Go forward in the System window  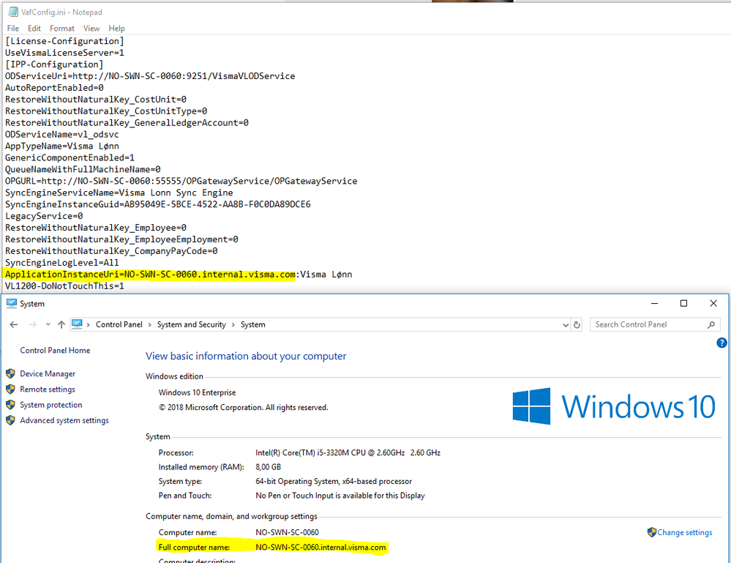tap(33, 324)
